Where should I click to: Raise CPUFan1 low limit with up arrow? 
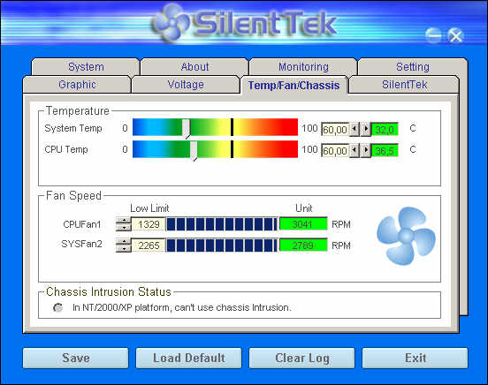coord(124,221)
